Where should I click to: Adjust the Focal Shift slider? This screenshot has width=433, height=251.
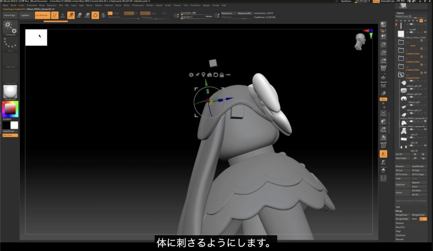(196, 13)
